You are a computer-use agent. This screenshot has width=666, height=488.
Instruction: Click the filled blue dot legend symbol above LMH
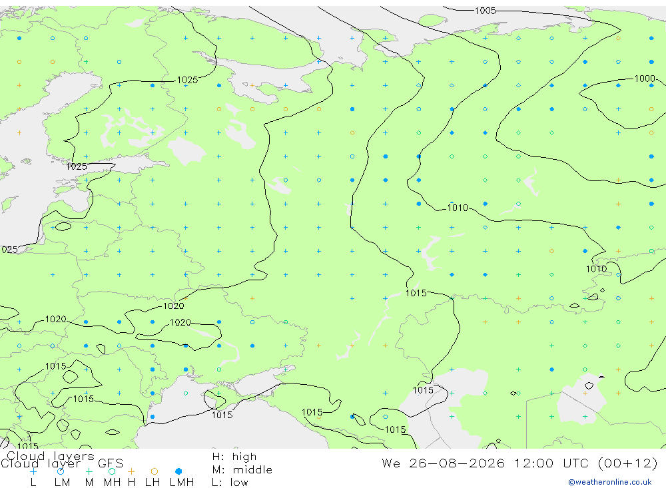pyautogui.click(x=178, y=471)
